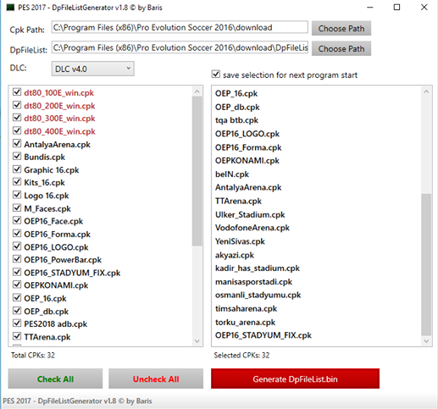
Task: Toggle Bundis.cpk checkbox
Action: [x=17, y=157]
